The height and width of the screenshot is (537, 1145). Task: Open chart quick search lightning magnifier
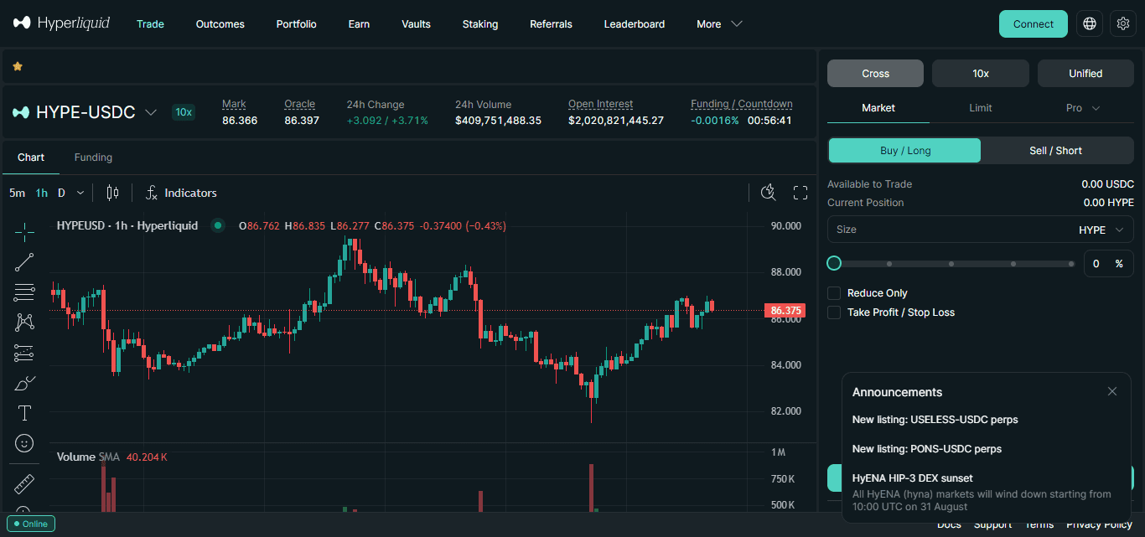pyautogui.click(x=768, y=193)
